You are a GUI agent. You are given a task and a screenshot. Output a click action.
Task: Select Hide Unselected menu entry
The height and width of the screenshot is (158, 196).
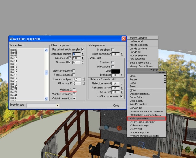tap(143, 55)
